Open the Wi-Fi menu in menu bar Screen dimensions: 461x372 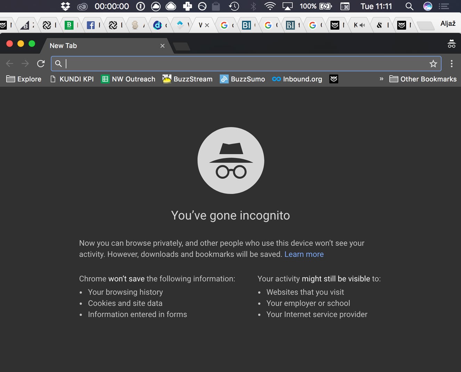pyautogui.click(x=269, y=6)
